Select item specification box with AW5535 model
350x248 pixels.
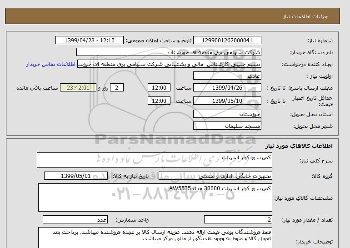click(155, 197)
